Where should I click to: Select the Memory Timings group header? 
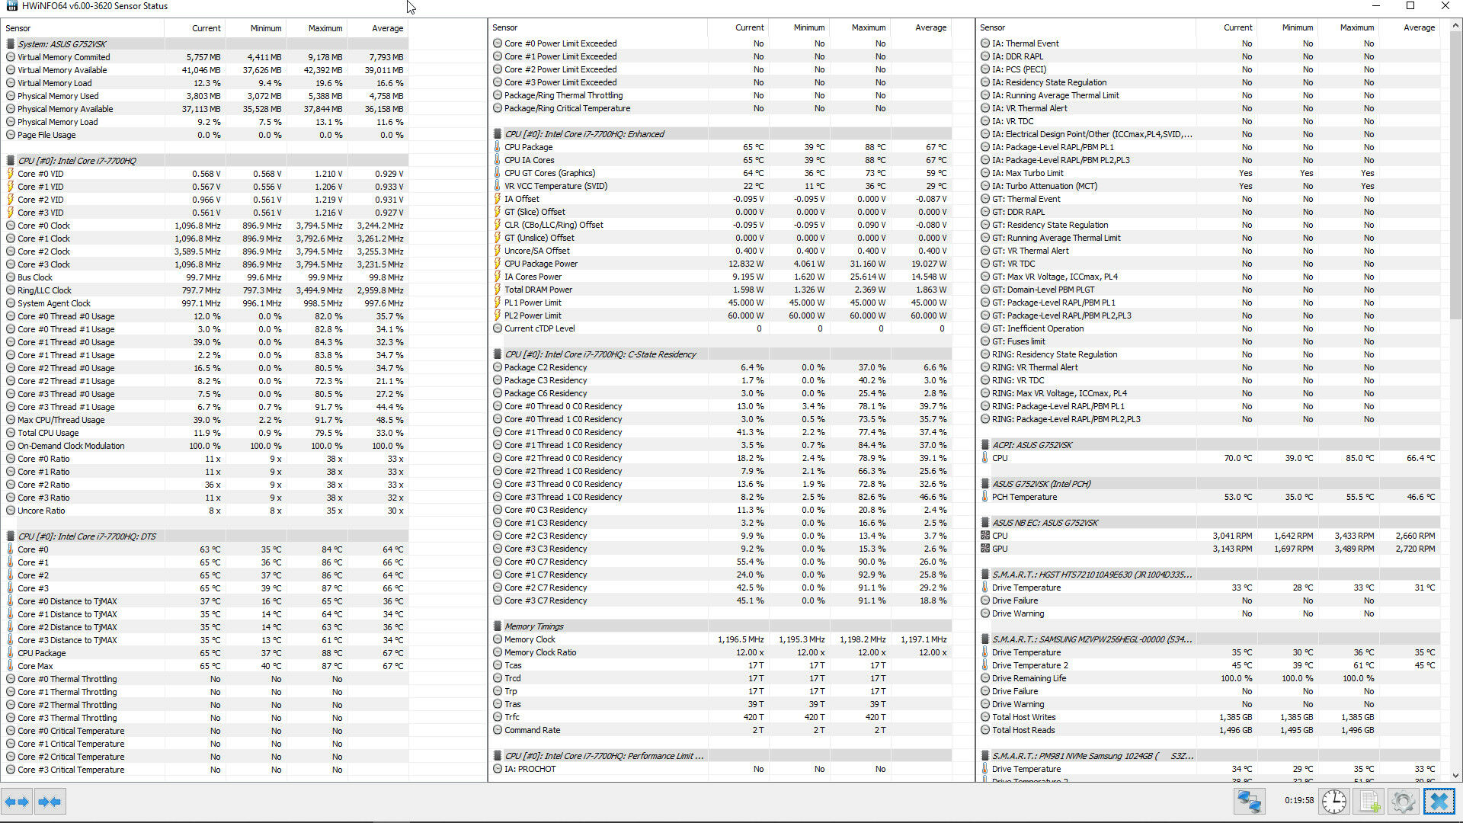(721, 626)
